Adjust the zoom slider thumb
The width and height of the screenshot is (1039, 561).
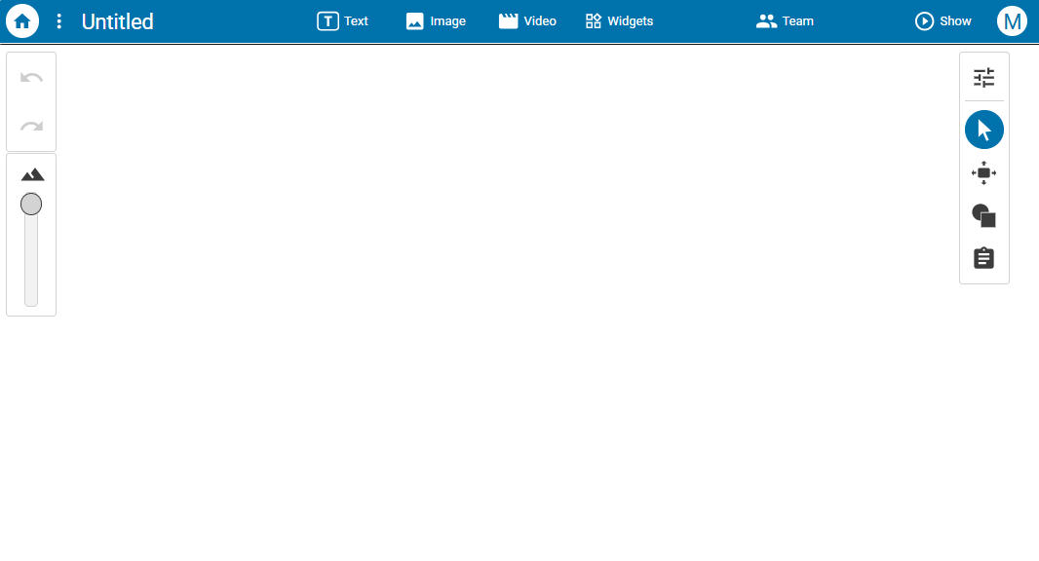(x=30, y=205)
